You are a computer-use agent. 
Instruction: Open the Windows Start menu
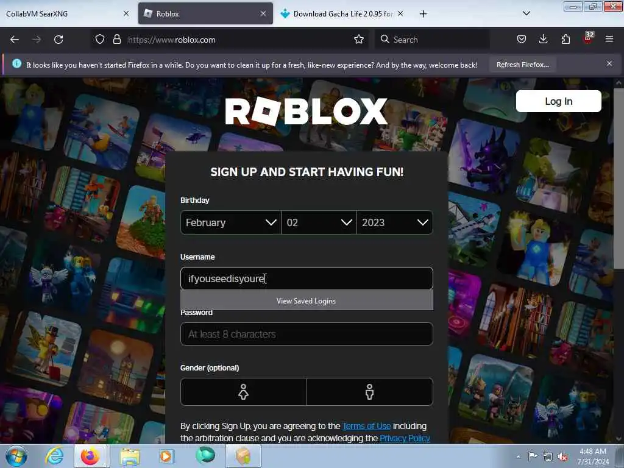(x=16, y=456)
